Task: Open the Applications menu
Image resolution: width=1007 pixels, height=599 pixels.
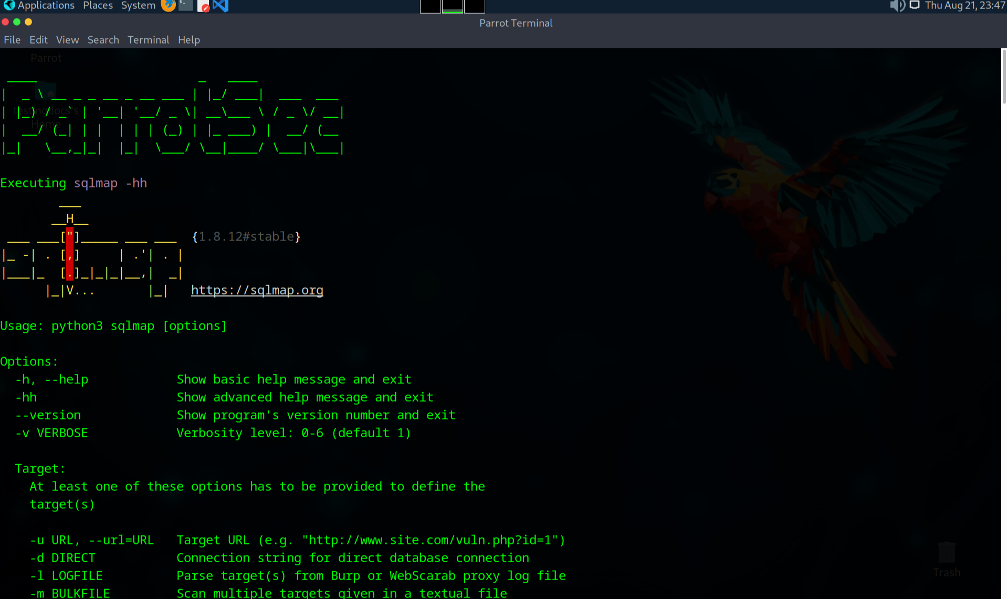Action: coord(46,6)
